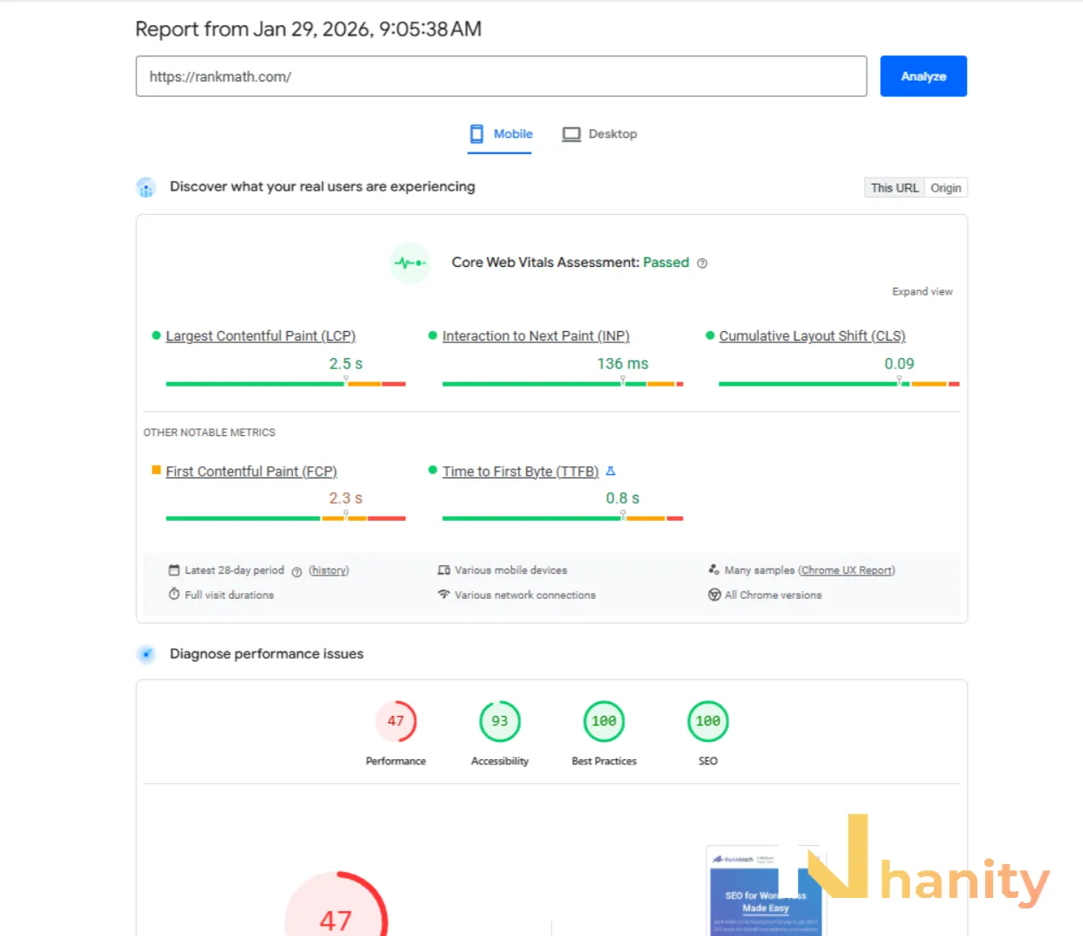Image resolution: width=1083 pixels, height=936 pixels.
Task: Open the history link
Action: (x=329, y=570)
